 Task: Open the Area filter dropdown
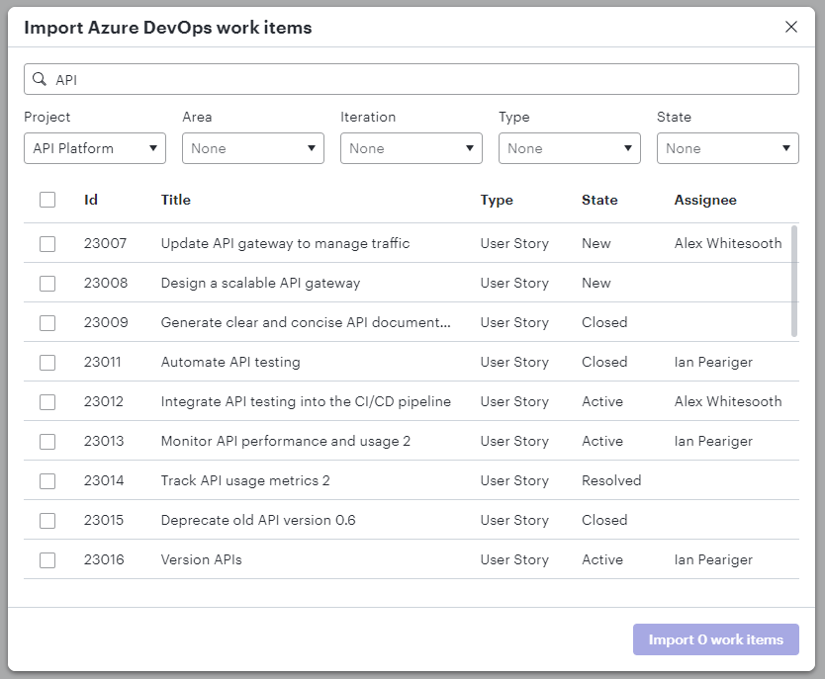click(x=252, y=148)
